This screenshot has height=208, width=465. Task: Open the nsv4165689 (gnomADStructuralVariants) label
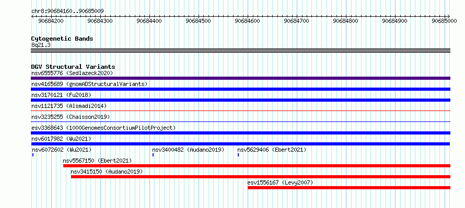click(x=89, y=84)
